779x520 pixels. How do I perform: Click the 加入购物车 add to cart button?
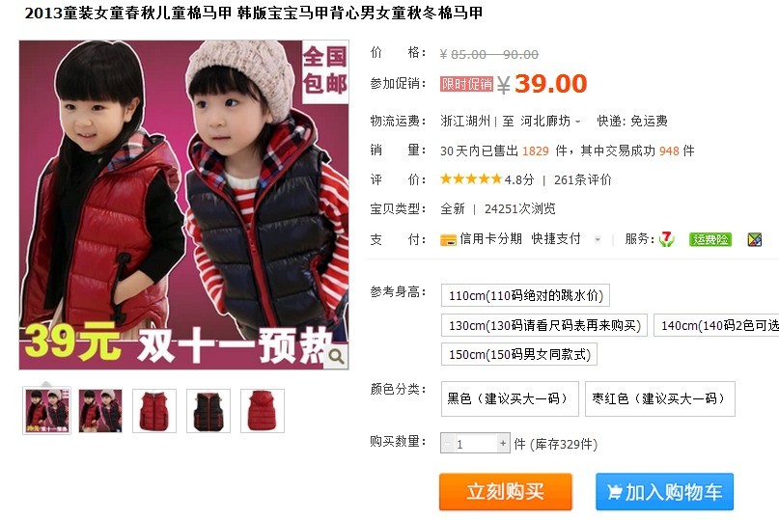[665, 492]
